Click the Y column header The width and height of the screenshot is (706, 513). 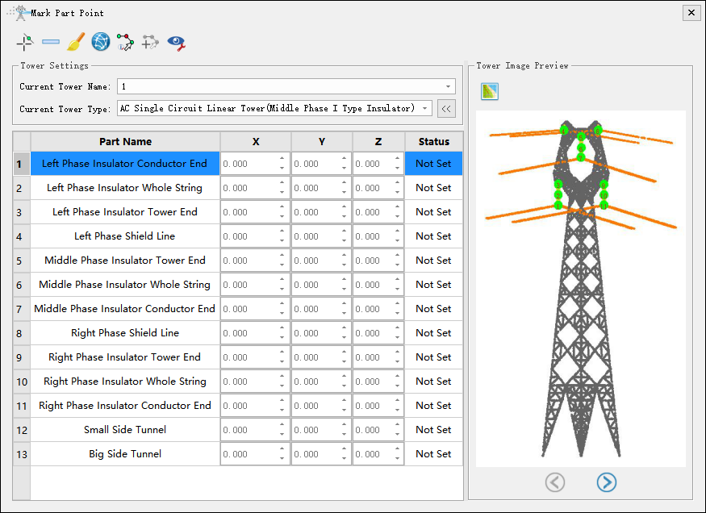(321, 142)
